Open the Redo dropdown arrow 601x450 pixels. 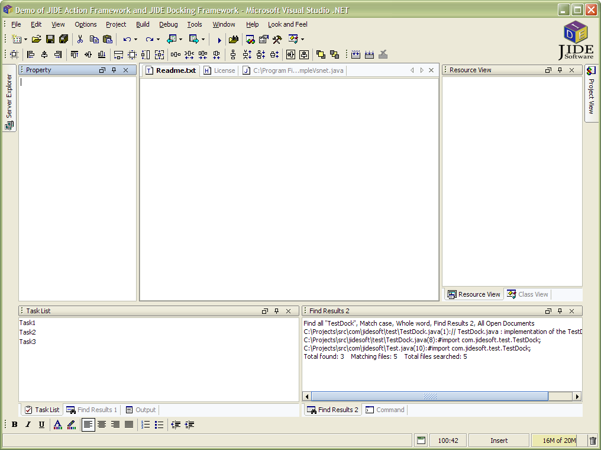[x=158, y=40]
